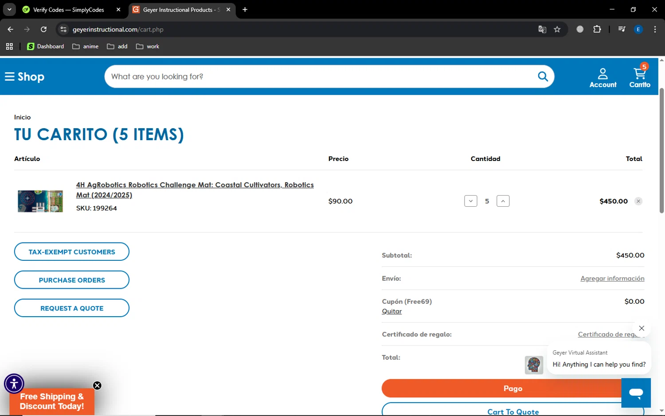Click Agregar información shipping link
The height and width of the screenshot is (416, 665).
click(x=612, y=278)
